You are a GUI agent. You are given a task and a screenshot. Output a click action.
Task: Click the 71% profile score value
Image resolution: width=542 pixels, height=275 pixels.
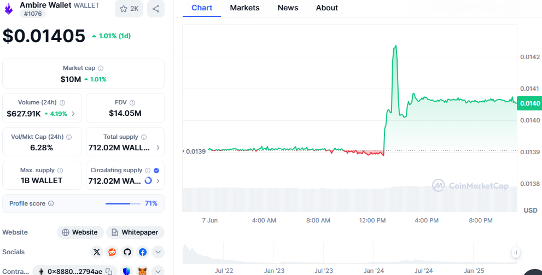[x=151, y=203]
